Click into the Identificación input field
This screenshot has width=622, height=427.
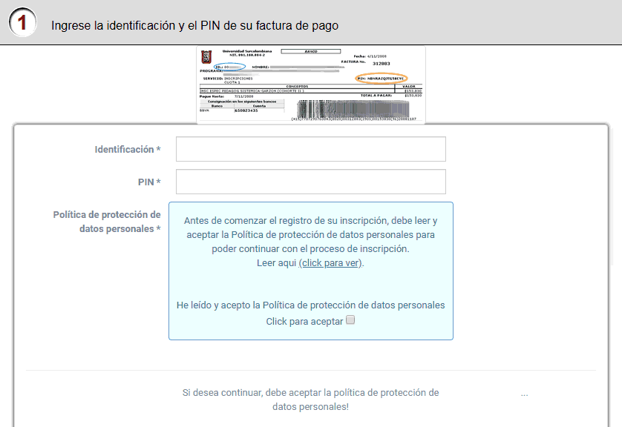(x=310, y=149)
